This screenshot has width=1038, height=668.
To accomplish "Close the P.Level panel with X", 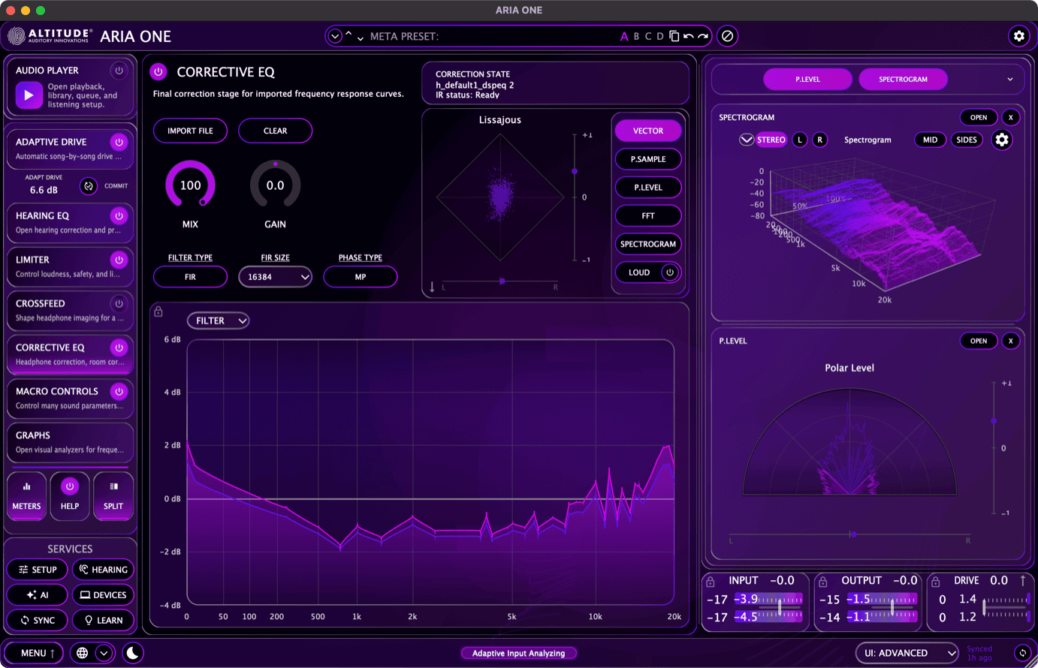I will tap(1011, 341).
